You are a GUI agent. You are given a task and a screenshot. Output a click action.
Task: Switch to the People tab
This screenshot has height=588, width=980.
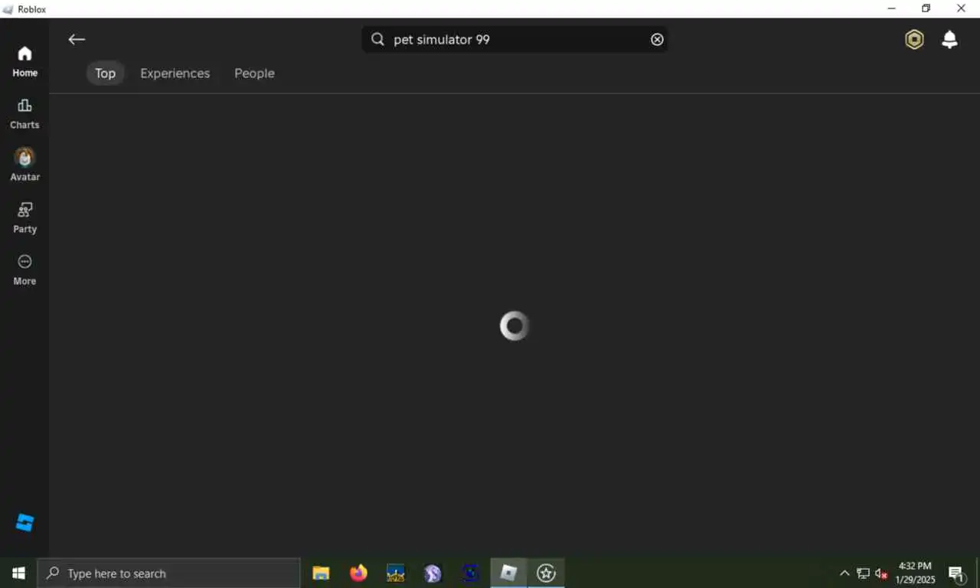coord(254,73)
